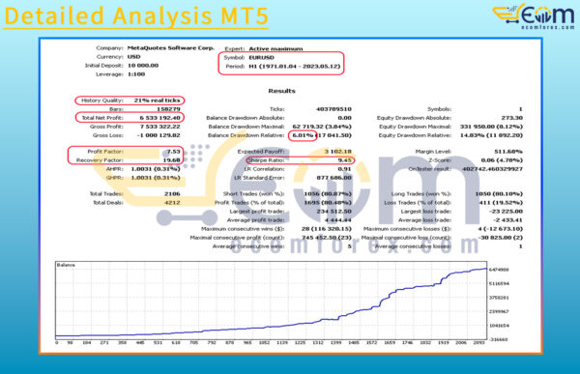Click Maximal consecutive profit "745 452.50 (23)"
The height and width of the screenshot is (374, 580).
tap(327, 238)
